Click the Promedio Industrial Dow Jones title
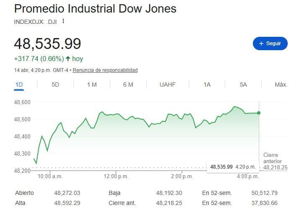 coord(95,8)
